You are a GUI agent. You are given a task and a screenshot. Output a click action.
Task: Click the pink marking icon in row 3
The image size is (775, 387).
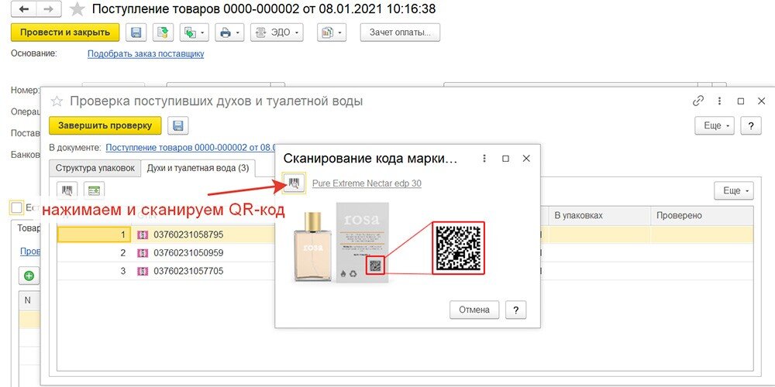(x=143, y=272)
